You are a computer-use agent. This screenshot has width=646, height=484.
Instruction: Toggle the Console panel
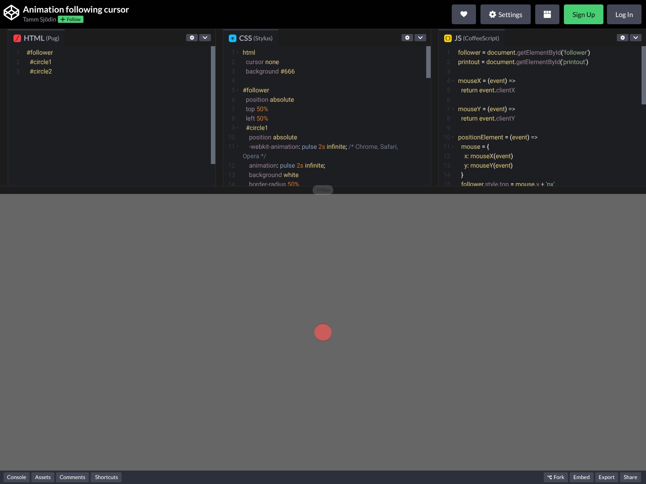tap(17, 477)
